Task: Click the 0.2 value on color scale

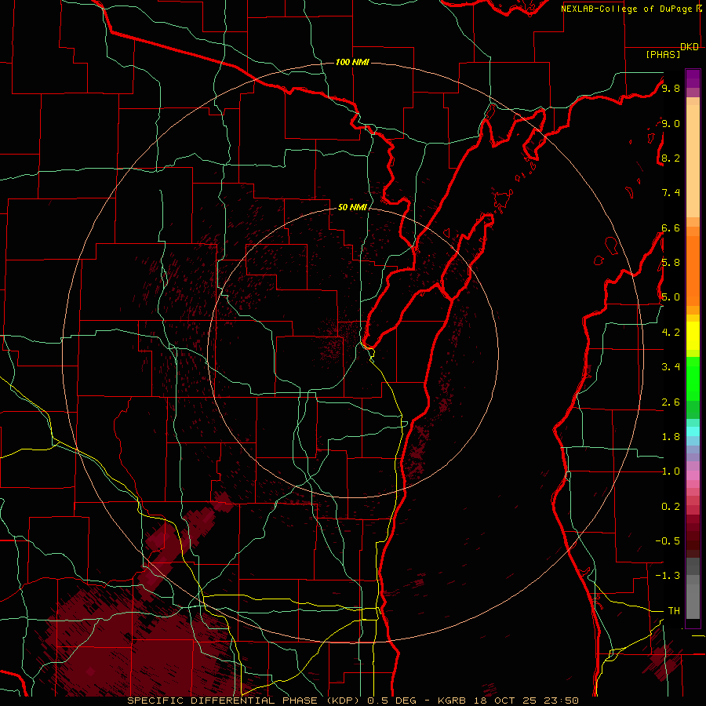Action: [x=671, y=507]
